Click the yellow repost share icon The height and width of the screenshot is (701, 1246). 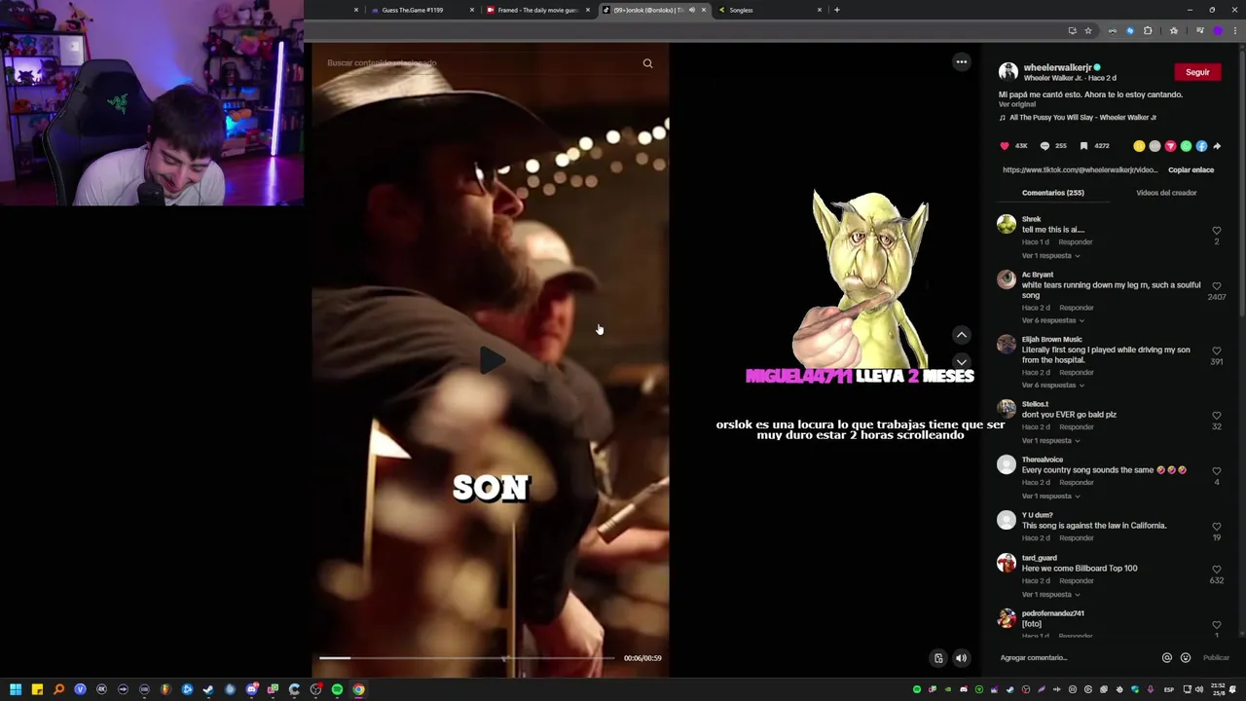(1139, 146)
